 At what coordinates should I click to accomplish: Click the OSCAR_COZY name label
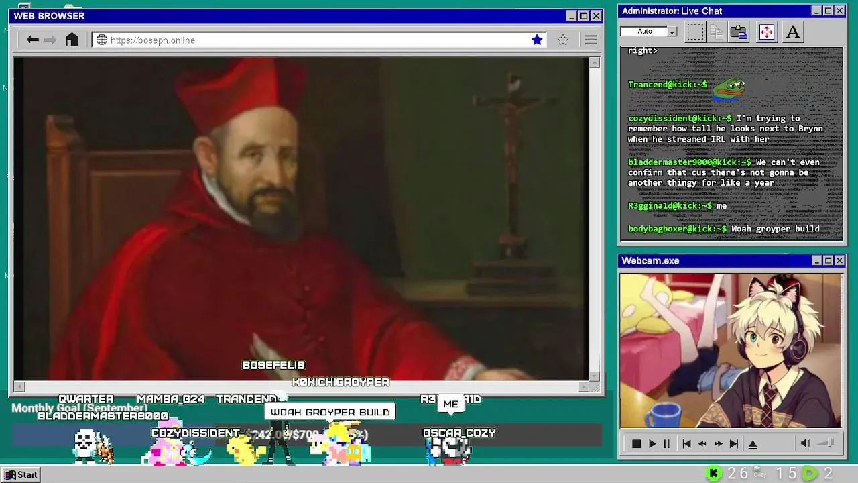pyautogui.click(x=459, y=433)
